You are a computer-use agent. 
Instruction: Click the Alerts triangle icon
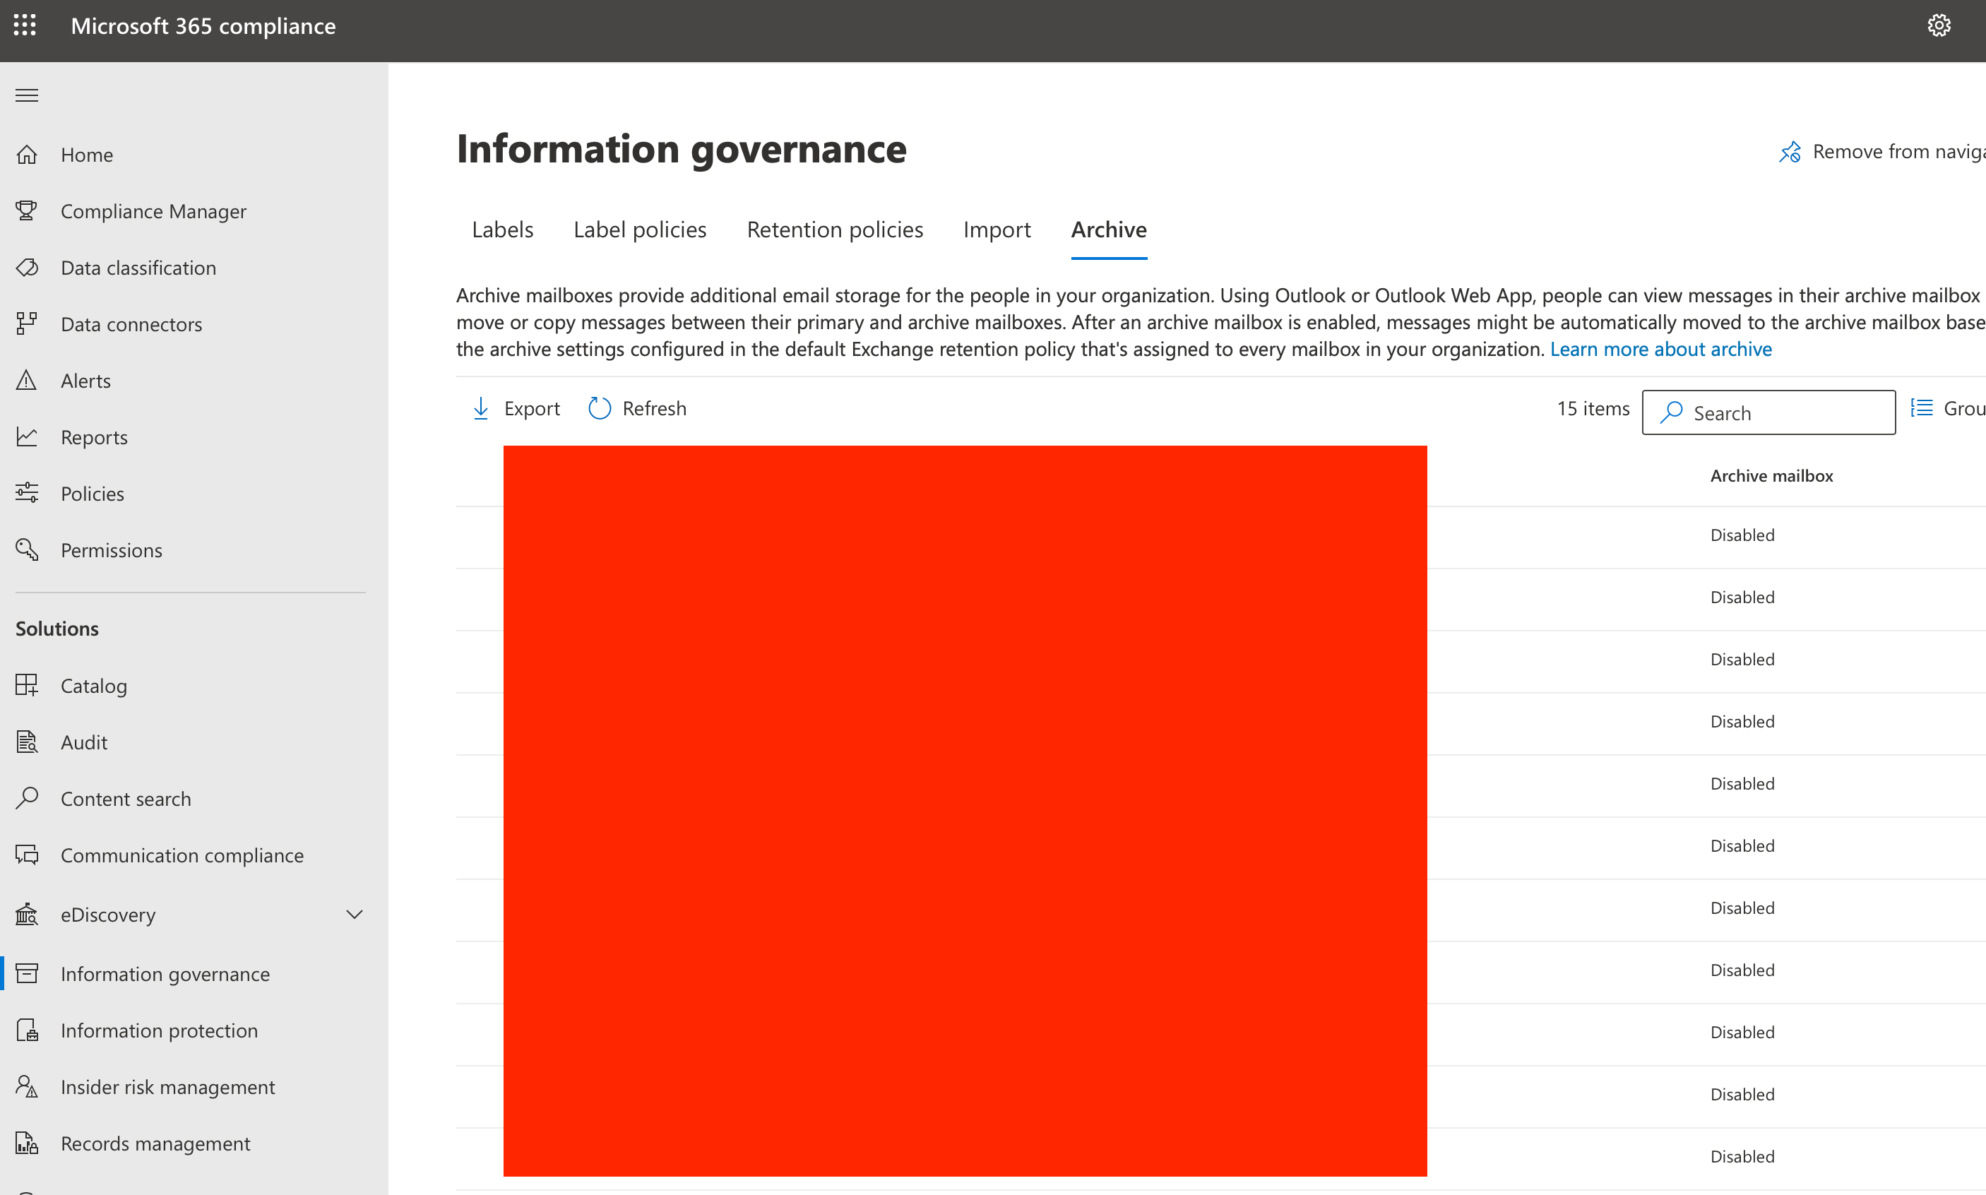click(x=27, y=380)
